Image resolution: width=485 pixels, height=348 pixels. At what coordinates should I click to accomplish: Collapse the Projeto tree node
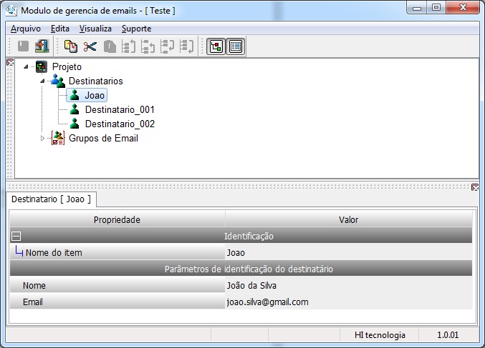(x=26, y=66)
